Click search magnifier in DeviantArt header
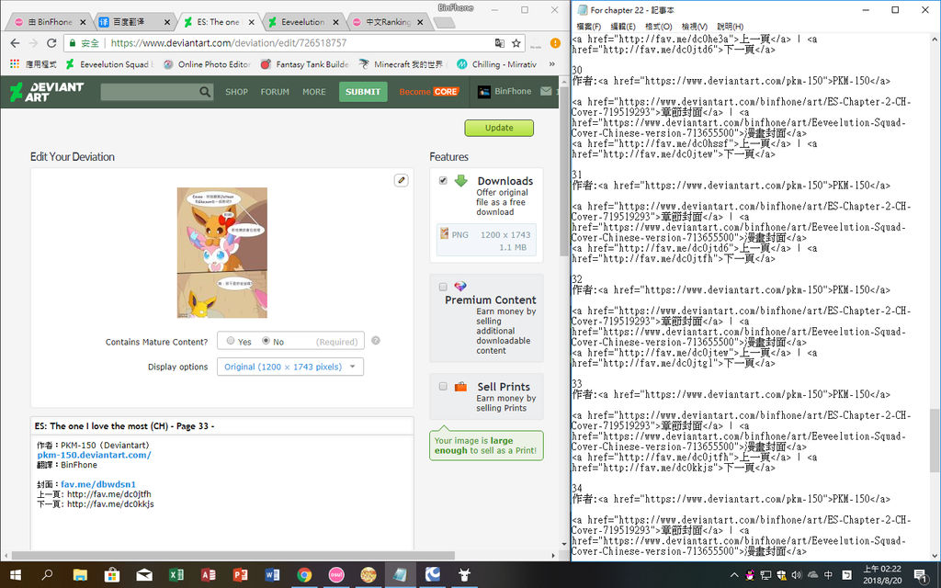This screenshot has height=588, width=941. point(205,92)
